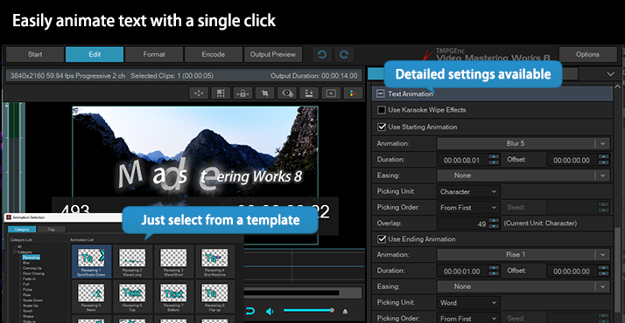
Task: Switch to the Edit tab
Action: 95,54
